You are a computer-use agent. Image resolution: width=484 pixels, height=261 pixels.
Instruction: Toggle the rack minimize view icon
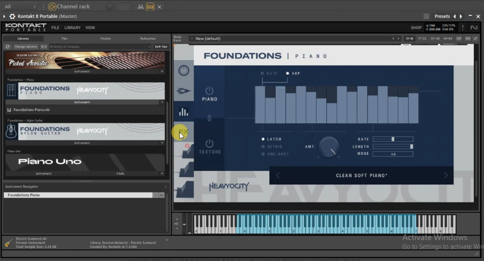[475, 38]
